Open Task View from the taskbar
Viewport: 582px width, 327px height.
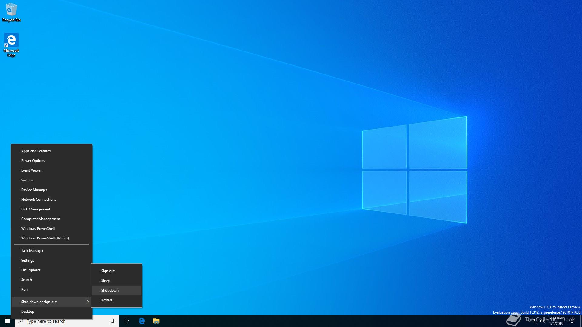[x=126, y=321]
